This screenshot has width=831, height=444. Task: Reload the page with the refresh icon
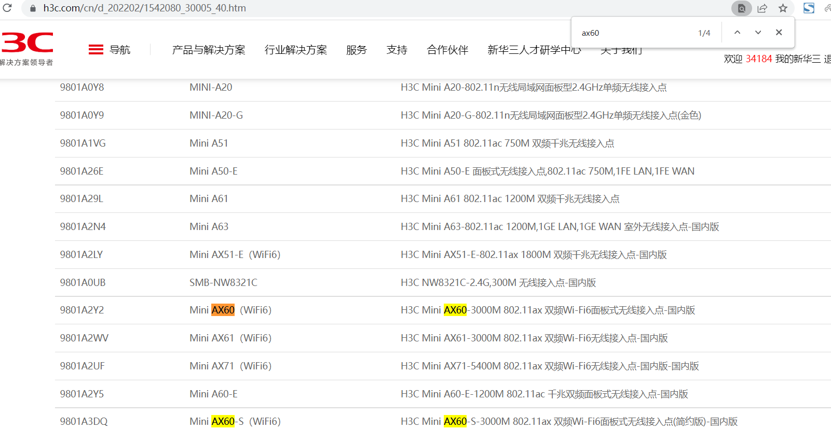click(7, 8)
